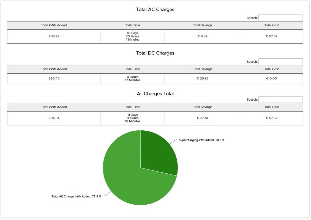
Task: Sort AC table by Total Savings
Action: point(202,25)
